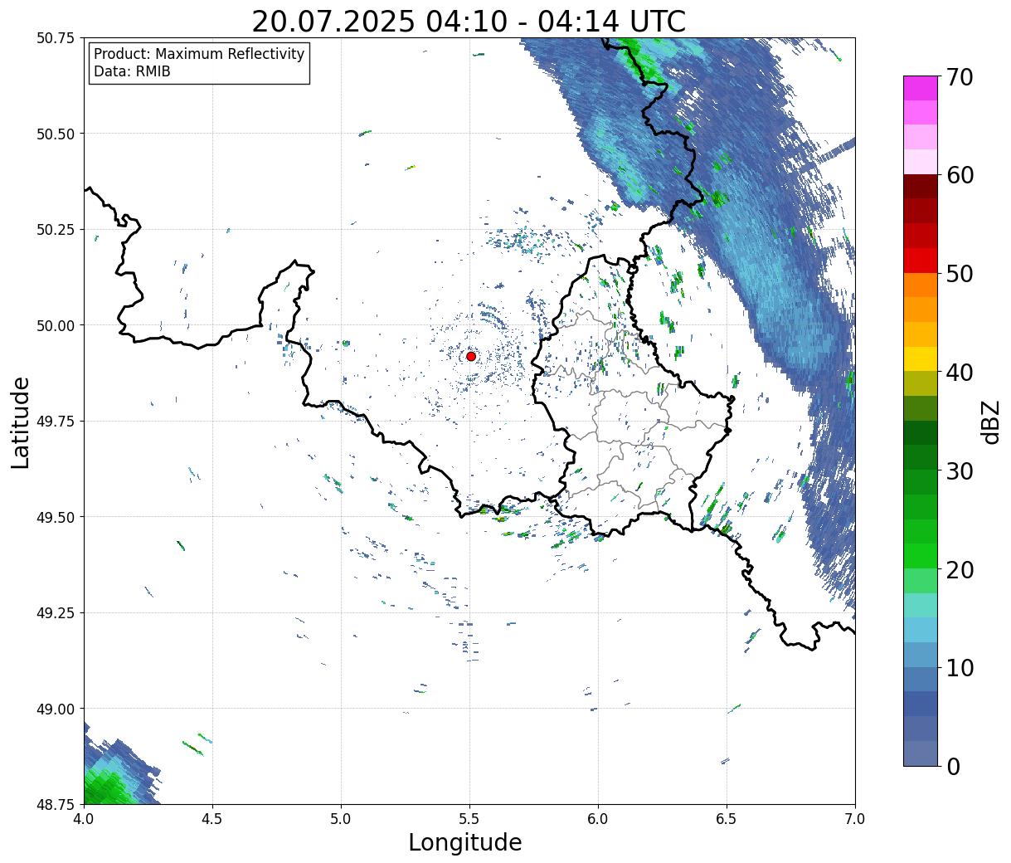This screenshot has width=1011, height=863.
Task: Click the bright green swatch above 20 dBZ
Action: [921, 556]
